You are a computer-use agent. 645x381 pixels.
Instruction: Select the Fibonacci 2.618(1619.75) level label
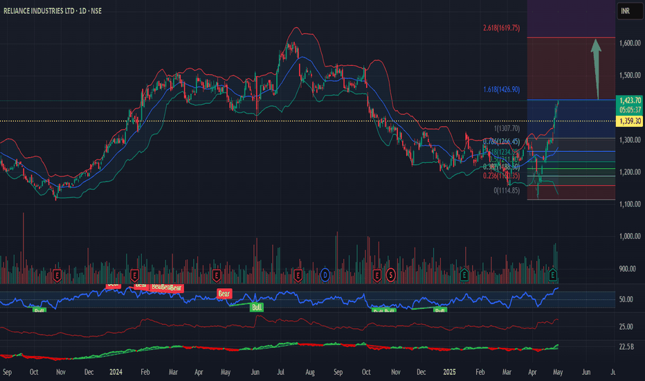501,28
